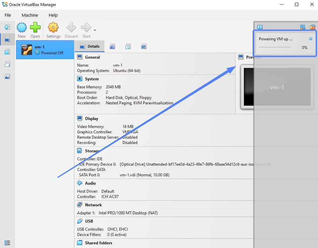The image size is (318, 248).
Task: Click the notification center icon
Action: 260,27
